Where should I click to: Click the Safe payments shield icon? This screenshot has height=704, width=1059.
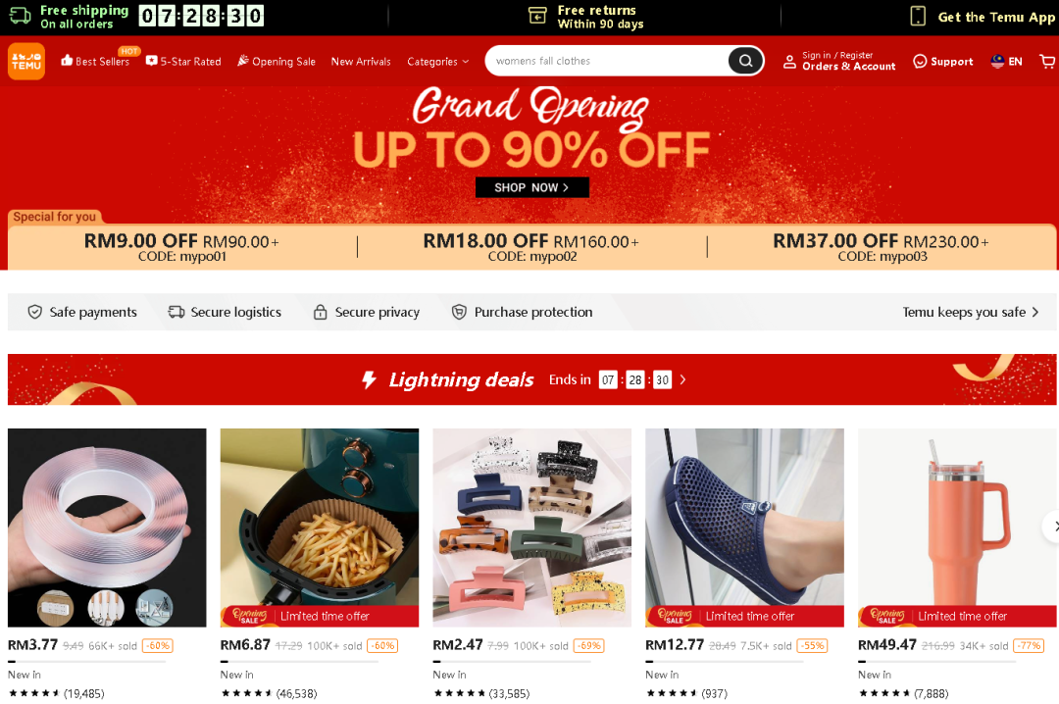34,312
